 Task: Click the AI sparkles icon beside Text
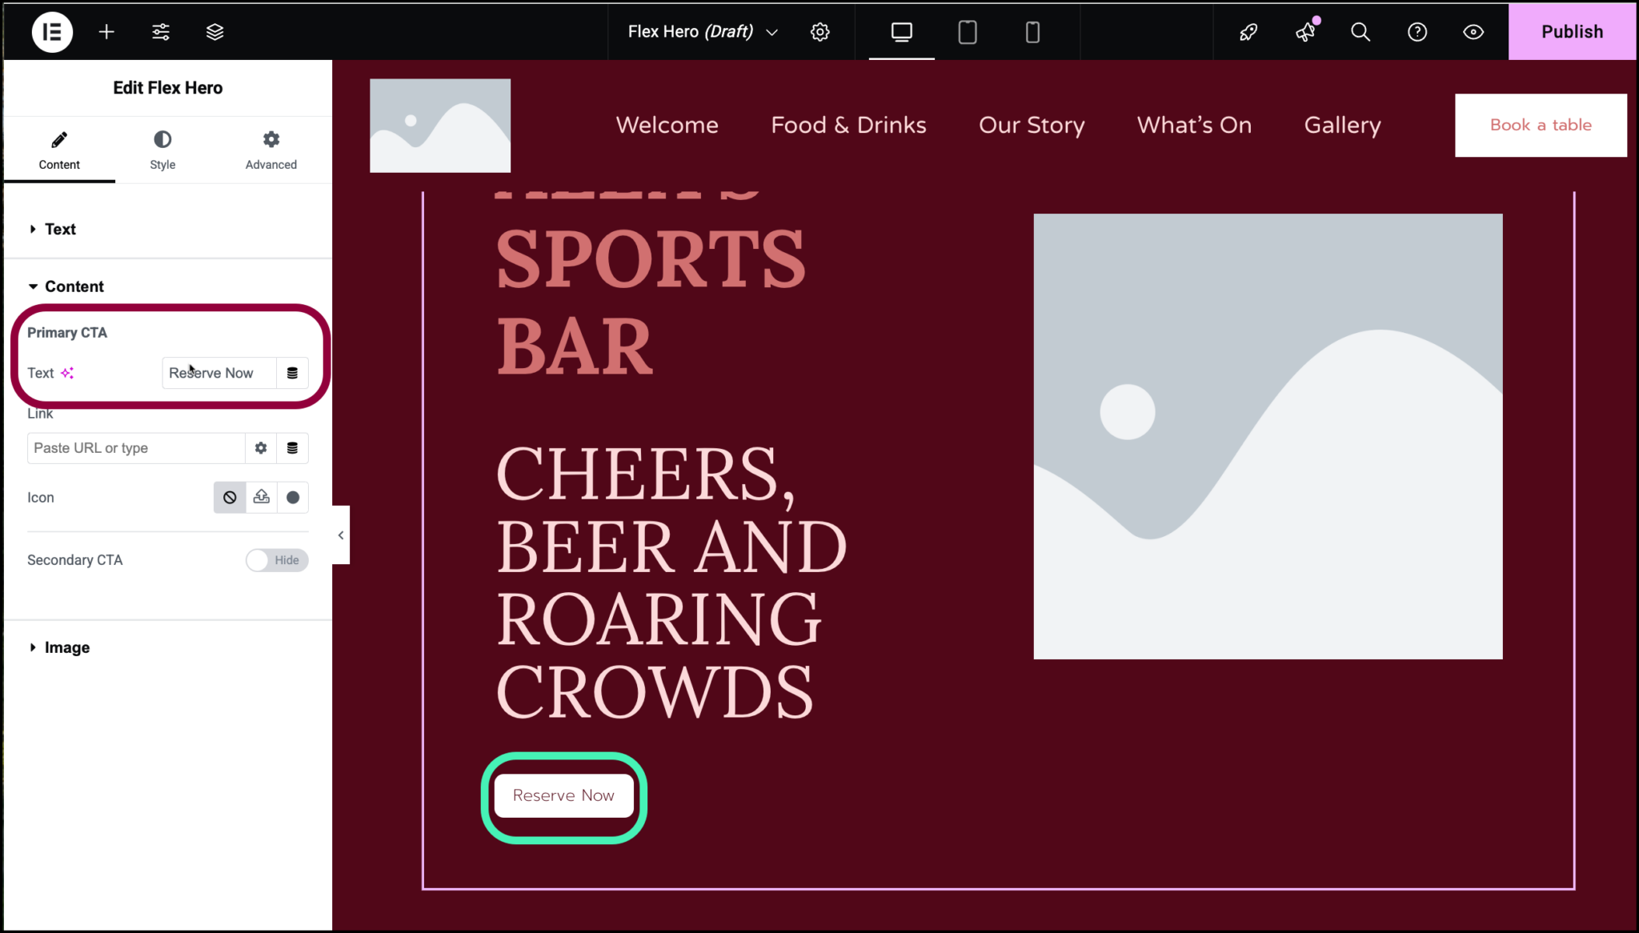pyautogui.click(x=69, y=373)
